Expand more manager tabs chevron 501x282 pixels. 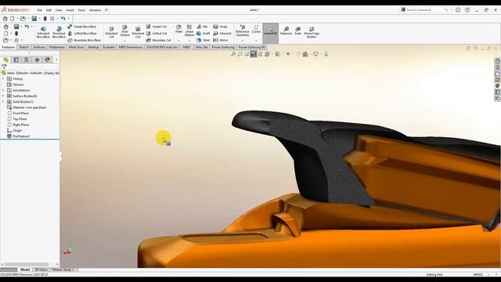pyautogui.click(x=56, y=60)
